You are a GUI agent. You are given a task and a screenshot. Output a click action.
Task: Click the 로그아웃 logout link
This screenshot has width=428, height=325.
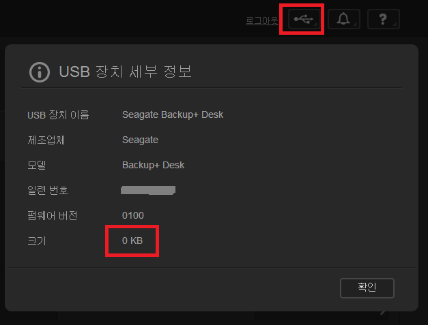click(x=261, y=20)
